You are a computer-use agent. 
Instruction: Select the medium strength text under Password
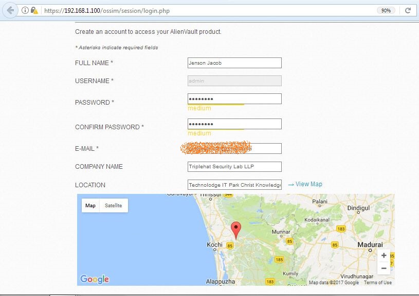pyautogui.click(x=199, y=108)
